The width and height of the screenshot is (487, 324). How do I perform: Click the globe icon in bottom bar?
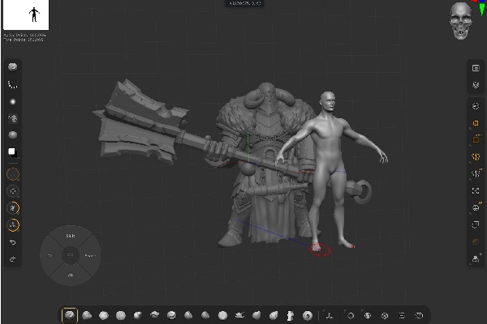[x=367, y=315]
